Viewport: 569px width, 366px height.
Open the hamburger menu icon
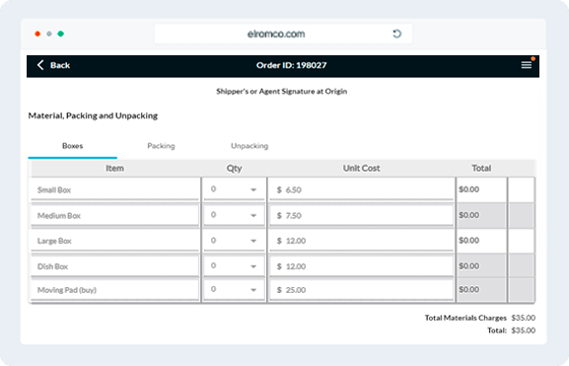point(527,65)
